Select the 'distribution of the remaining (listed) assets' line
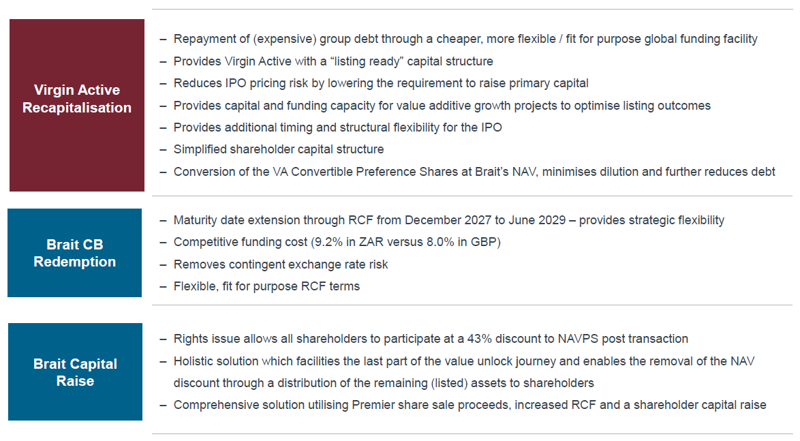The width and height of the screenshot is (800, 441). (x=384, y=383)
